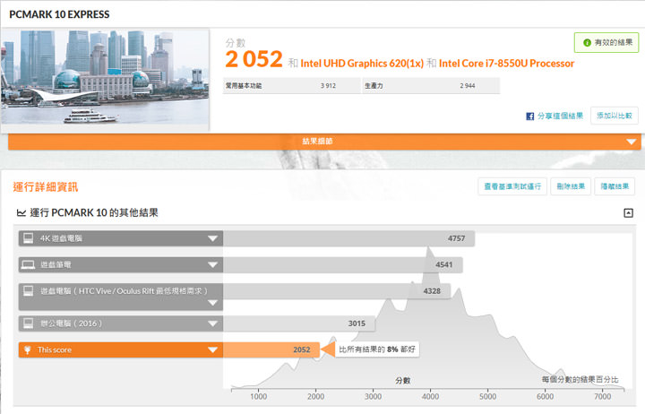Image resolution: width=645 pixels, height=414 pixels.
Task: Click the chart icon next to 運行 PCMARK 10
Action: point(21,213)
